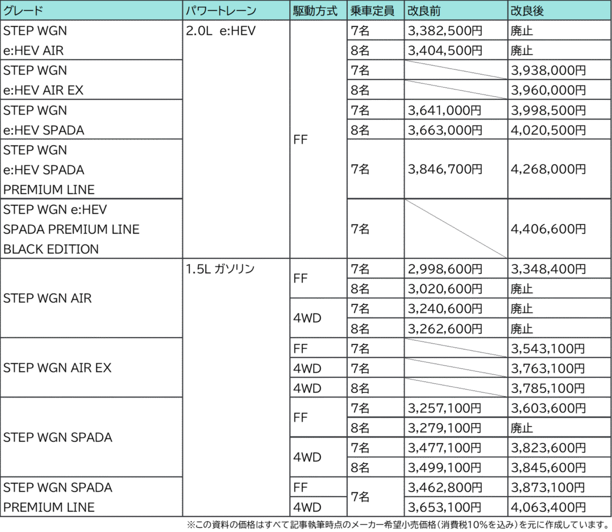
Task: Select the STEP WGN e:HEV SPADA grade cell
Action: [91, 120]
